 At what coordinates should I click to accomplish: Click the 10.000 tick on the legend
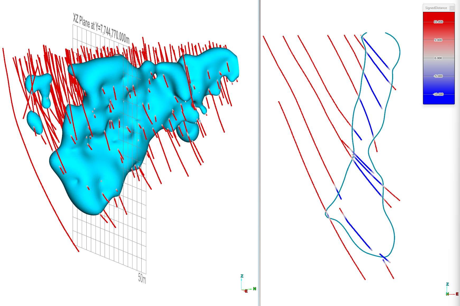pyautogui.click(x=439, y=22)
